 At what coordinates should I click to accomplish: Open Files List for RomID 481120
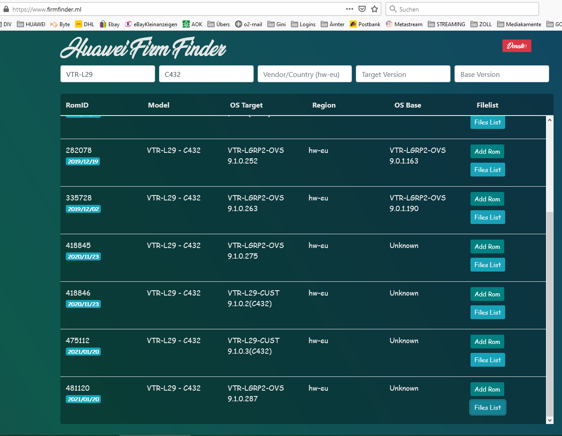pos(488,408)
